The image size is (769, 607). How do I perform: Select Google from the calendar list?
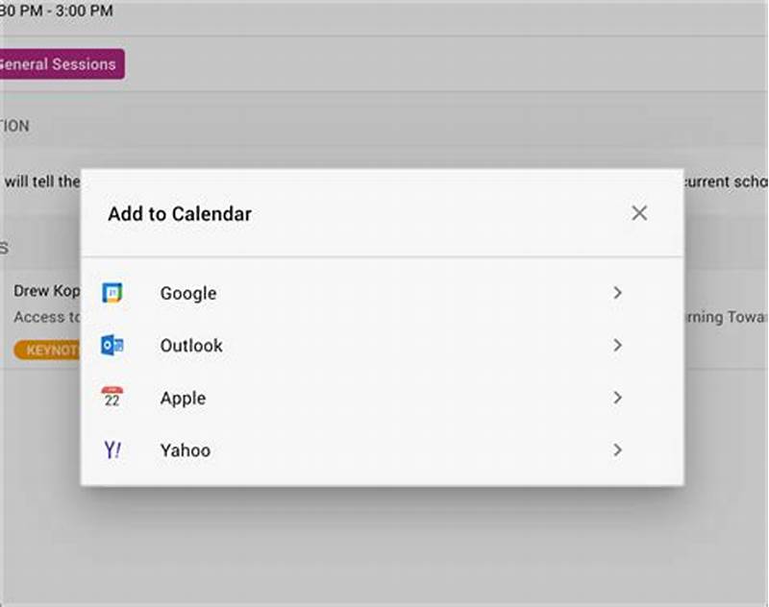click(187, 293)
